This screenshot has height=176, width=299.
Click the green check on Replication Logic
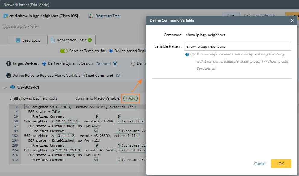(x=90, y=40)
